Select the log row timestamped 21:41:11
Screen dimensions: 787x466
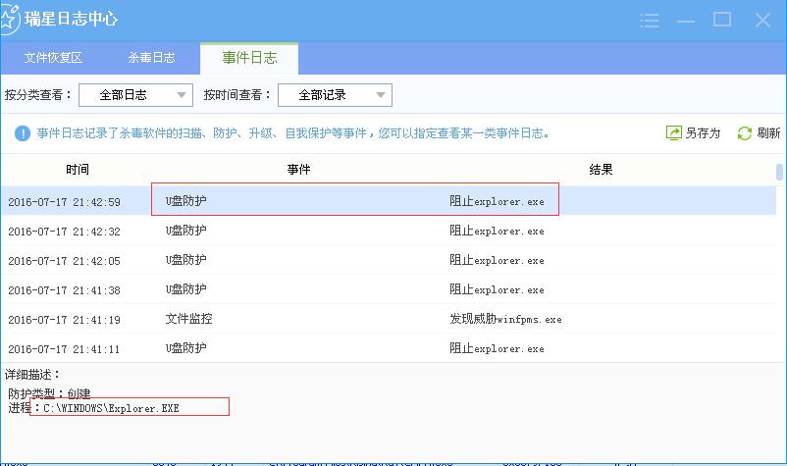389,348
